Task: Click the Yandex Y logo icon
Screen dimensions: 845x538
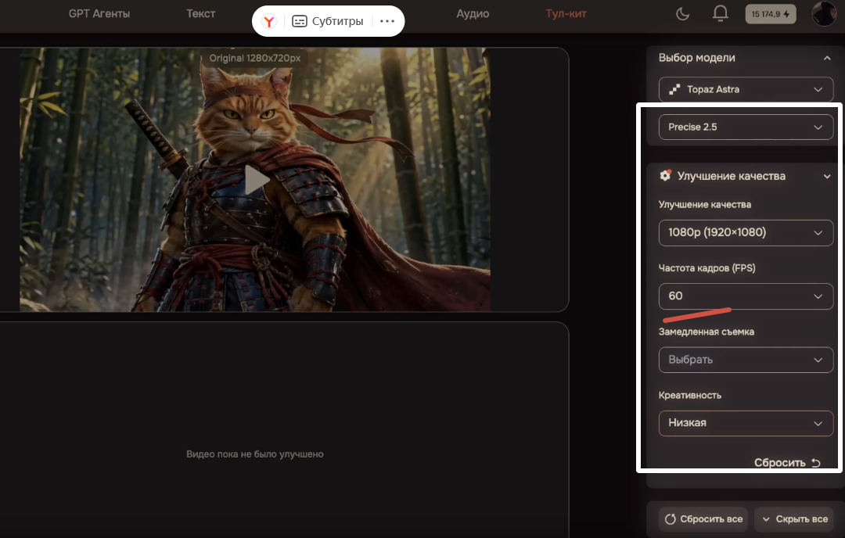Action: (x=269, y=21)
